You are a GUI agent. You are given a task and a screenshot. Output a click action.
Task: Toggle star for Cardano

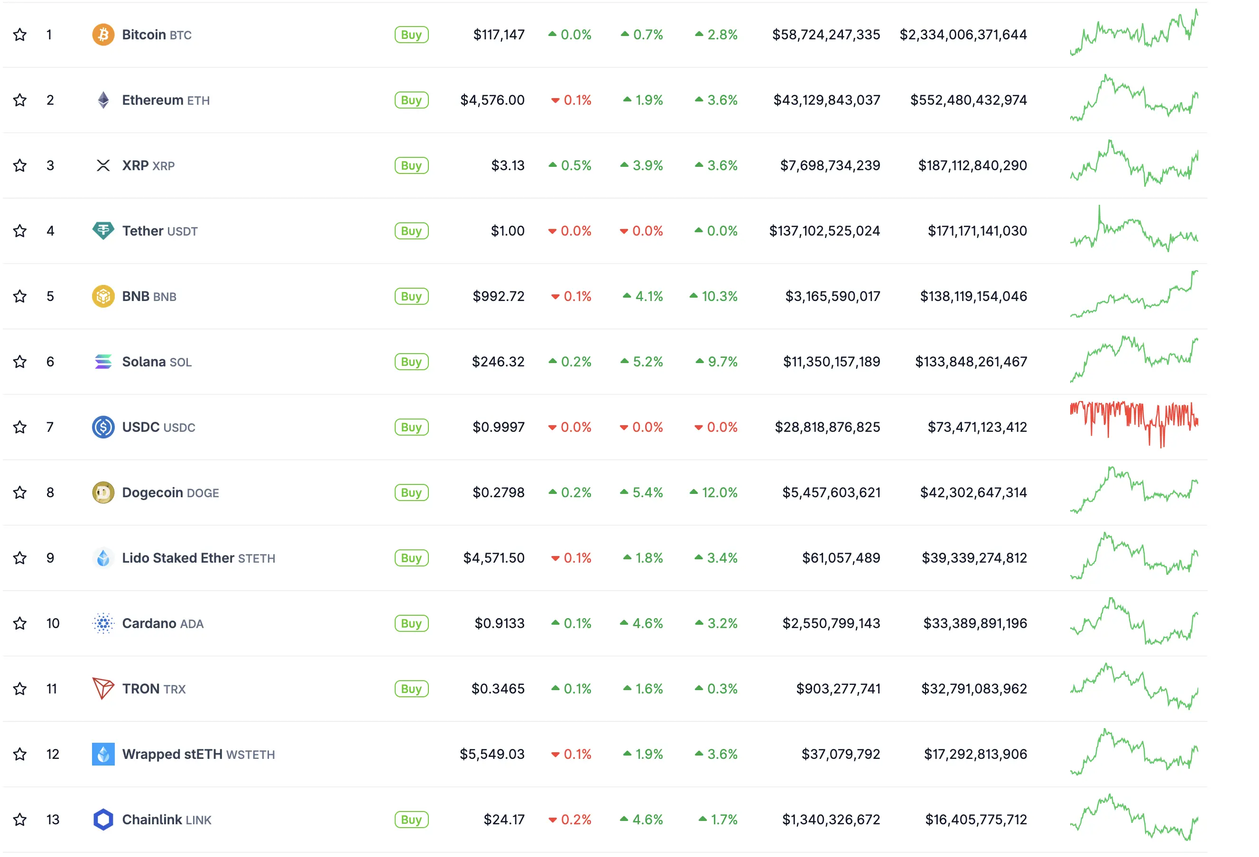[20, 624]
